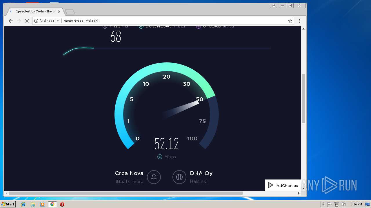Open the Windows Start menu

coord(8,204)
